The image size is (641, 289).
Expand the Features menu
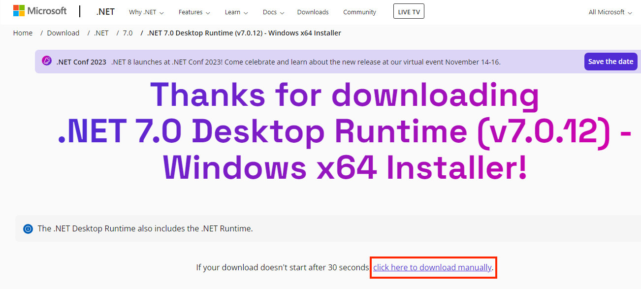[x=194, y=12]
